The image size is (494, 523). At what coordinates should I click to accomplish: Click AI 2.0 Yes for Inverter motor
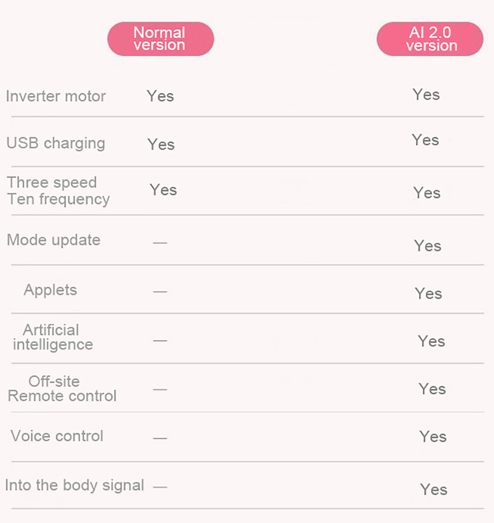pos(426,94)
